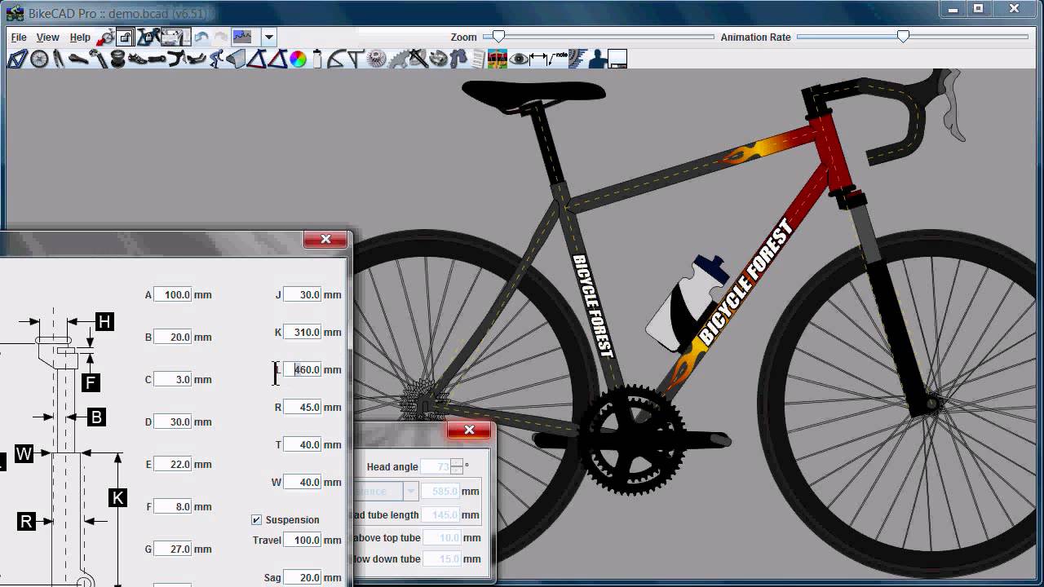Open the cassette sprocket icon
Screen dimensions: 1044x587
point(376,59)
